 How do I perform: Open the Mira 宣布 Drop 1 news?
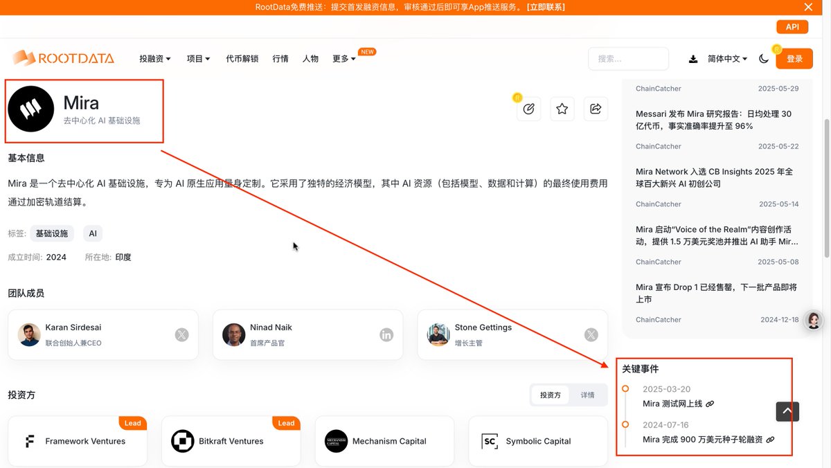[x=716, y=294]
